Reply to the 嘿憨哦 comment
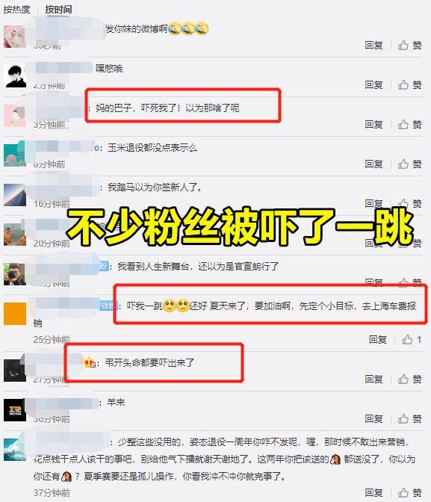Image resolution: width=431 pixels, height=502 pixels. pyautogui.click(x=373, y=85)
